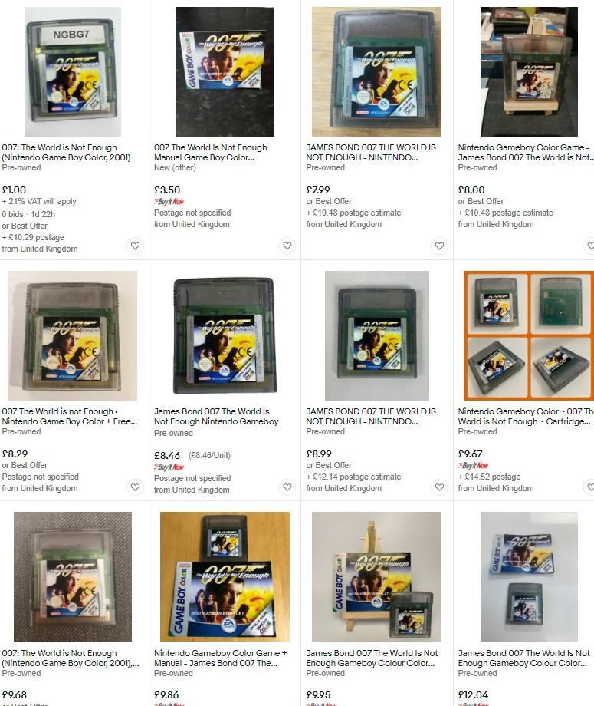
Task: Click '007 The World is not Enough + Free' title
Action: pos(70,417)
